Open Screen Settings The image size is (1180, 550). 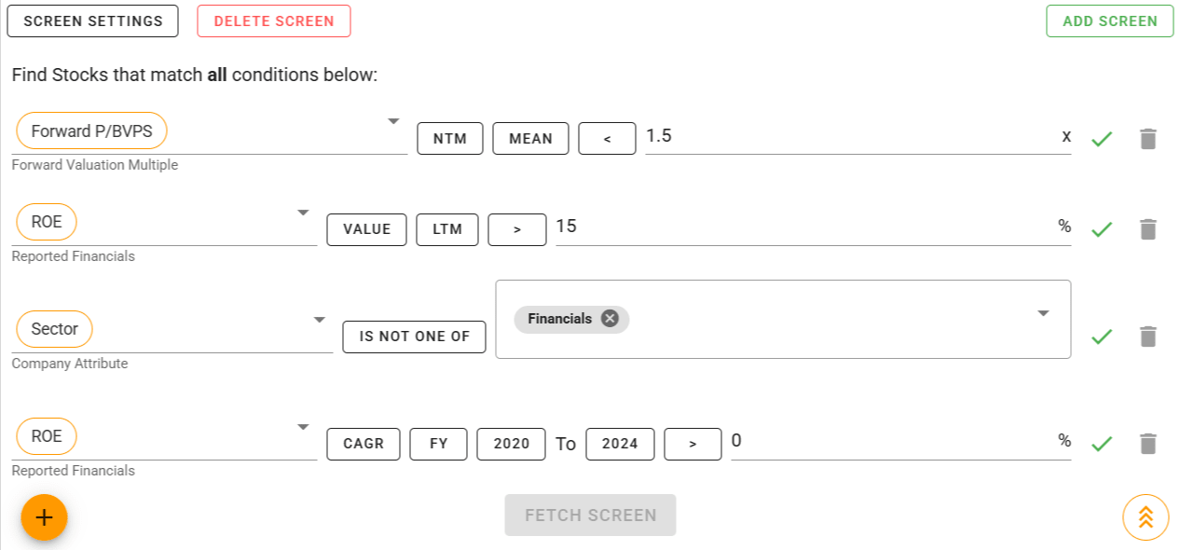pyautogui.click(x=92, y=21)
